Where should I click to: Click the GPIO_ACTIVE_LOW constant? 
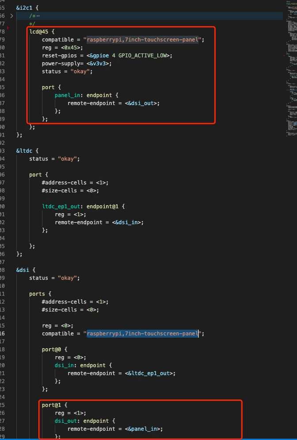(142, 56)
